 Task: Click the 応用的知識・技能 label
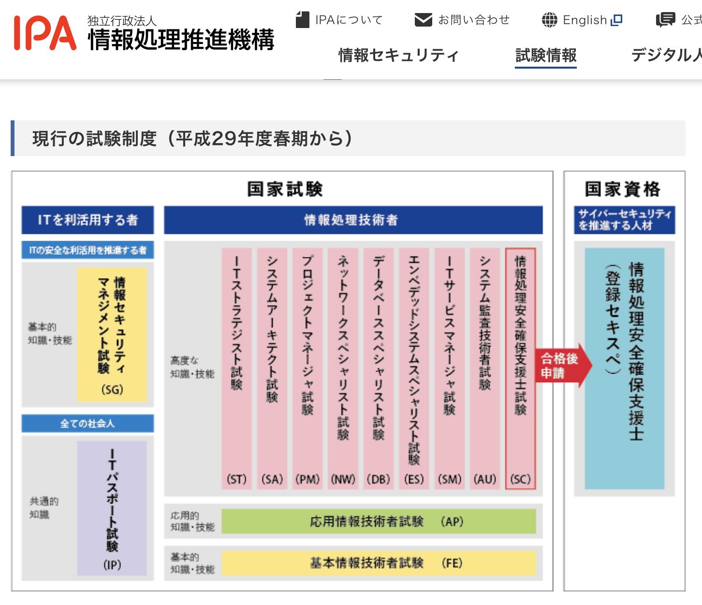pos(192,521)
